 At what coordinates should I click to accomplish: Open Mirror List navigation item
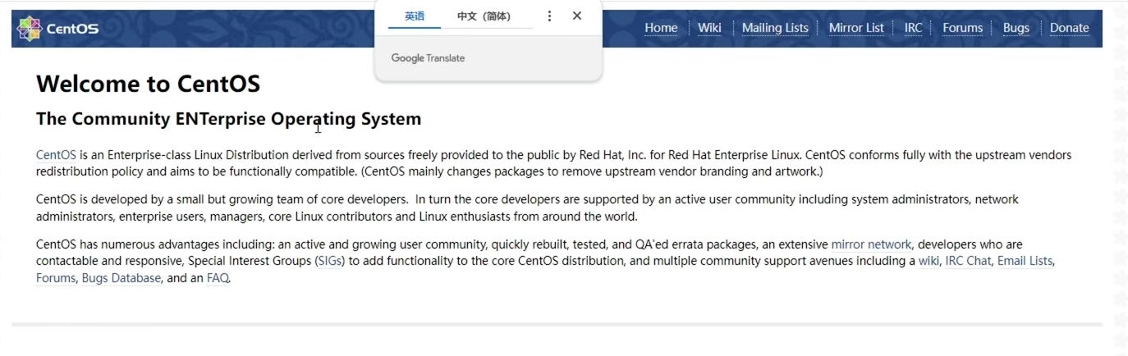click(856, 28)
